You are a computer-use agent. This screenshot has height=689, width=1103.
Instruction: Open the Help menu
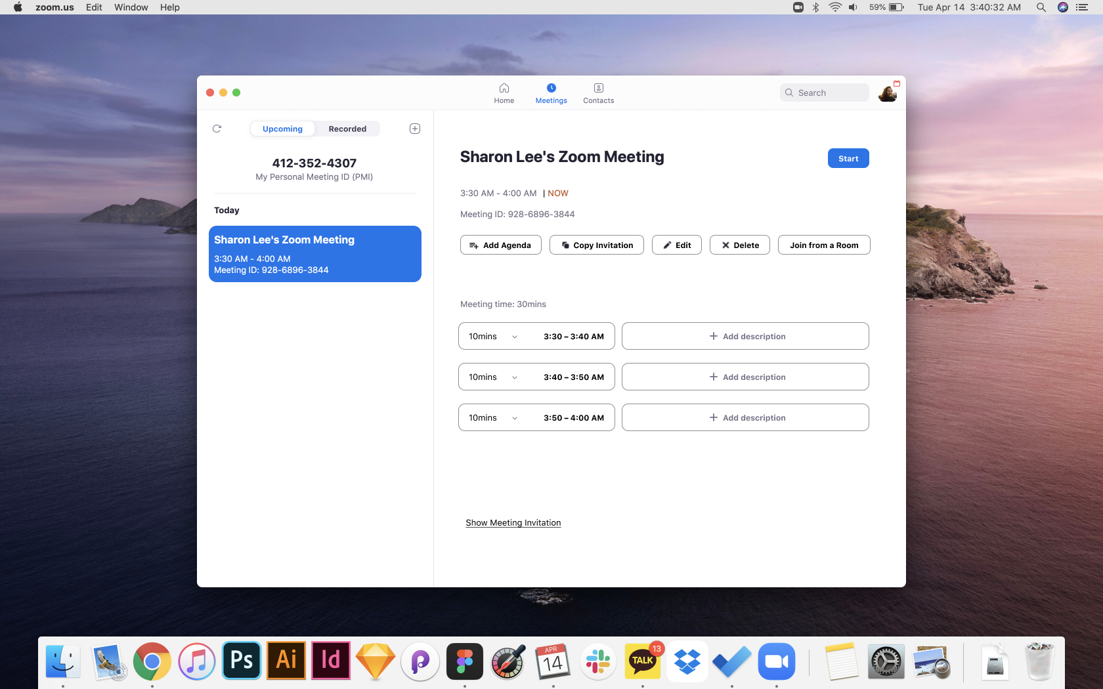[170, 7]
